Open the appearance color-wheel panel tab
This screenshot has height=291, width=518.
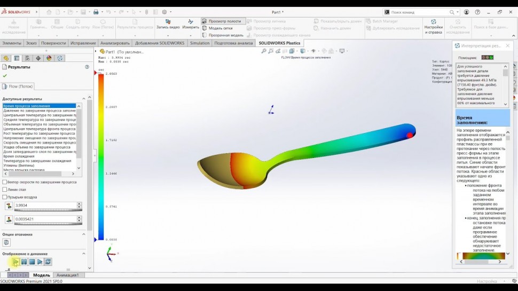point(49,58)
